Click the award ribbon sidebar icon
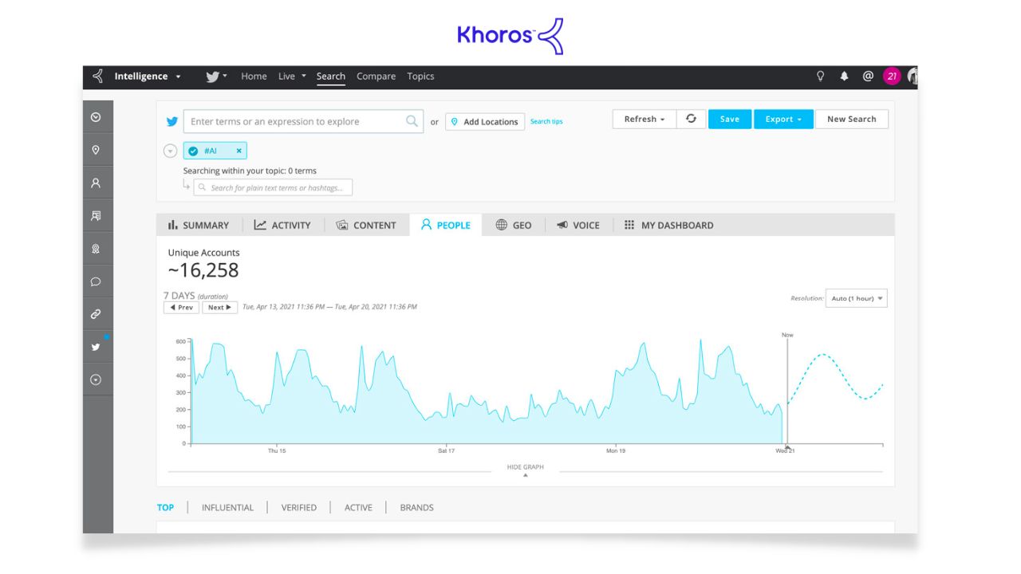 (x=96, y=249)
